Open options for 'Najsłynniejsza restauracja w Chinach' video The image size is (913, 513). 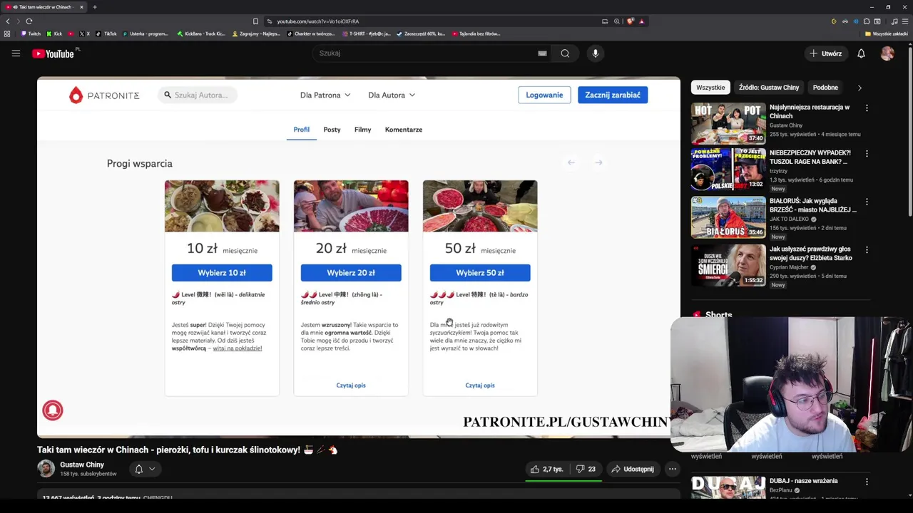click(x=867, y=108)
